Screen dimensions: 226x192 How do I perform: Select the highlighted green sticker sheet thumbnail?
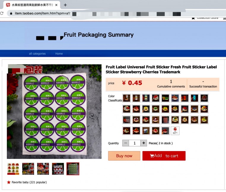[x=73, y=169]
